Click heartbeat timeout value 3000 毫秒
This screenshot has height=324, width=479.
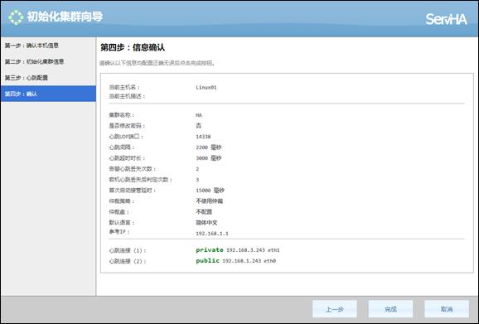[x=209, y=158]
